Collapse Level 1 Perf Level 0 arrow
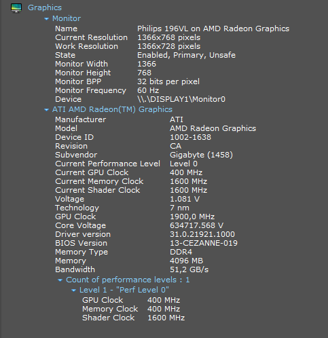Image resolution: width=328 pixels, height=338 pixels. point(73,290)
